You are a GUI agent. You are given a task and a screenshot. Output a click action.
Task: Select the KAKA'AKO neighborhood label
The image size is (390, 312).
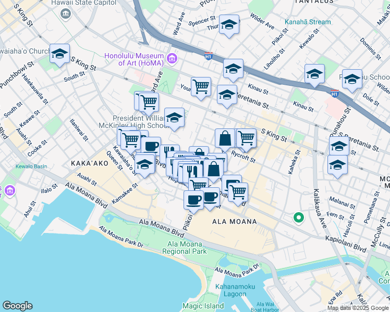90,163
